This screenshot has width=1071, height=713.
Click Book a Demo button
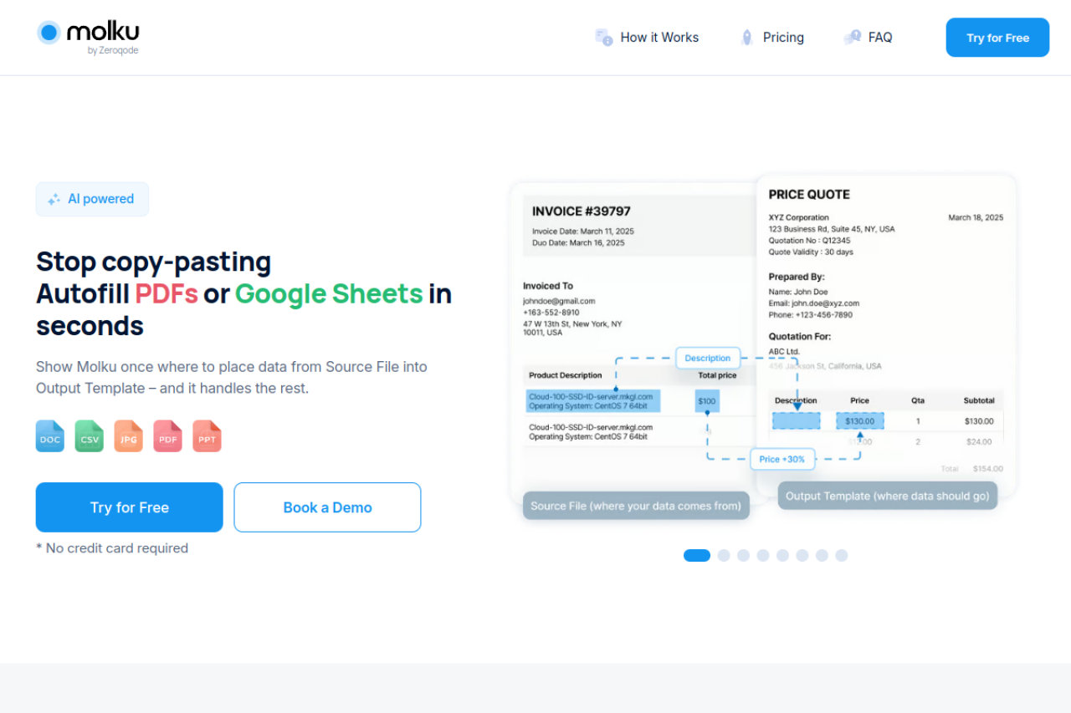(x=327, y=507)
